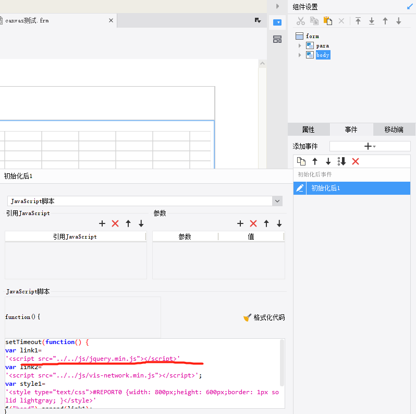The width and height of the screenshot is (416, 414).
Task: Edit 初始化后1 with pencil icon
Action: tap(300, 188)
